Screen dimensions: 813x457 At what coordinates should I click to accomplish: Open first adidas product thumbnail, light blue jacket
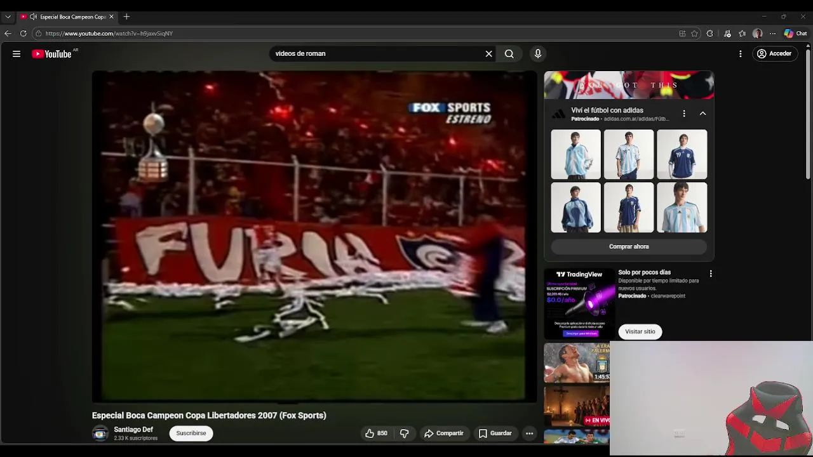[x=575, y=154]
